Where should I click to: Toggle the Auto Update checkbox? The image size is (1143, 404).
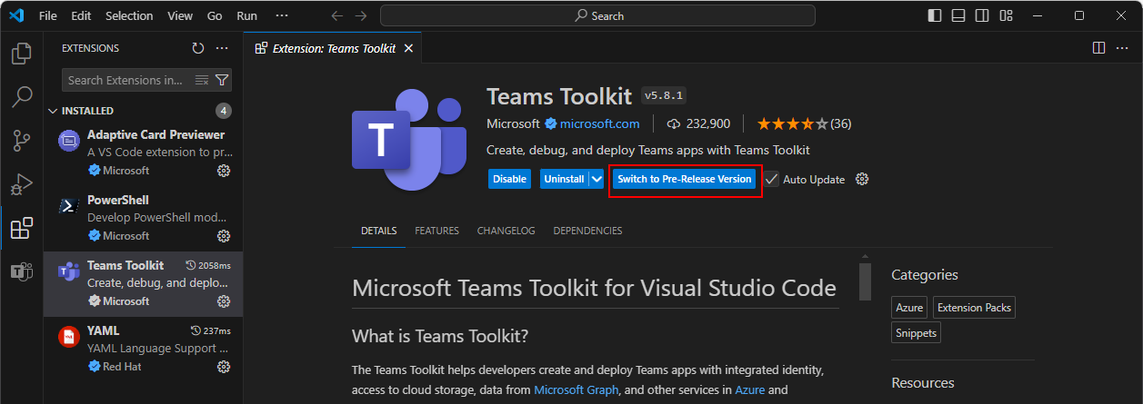[772, 179]
